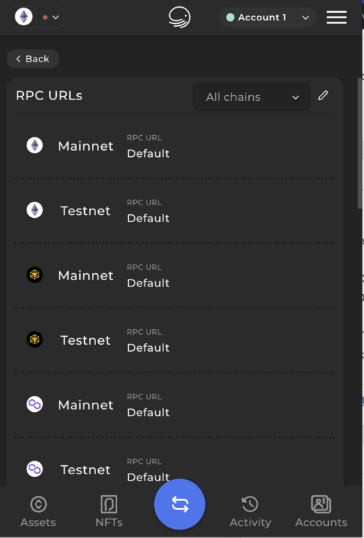Click the wallet logo in the header
The image size is (364, 538).
click(x=180, y=17)
